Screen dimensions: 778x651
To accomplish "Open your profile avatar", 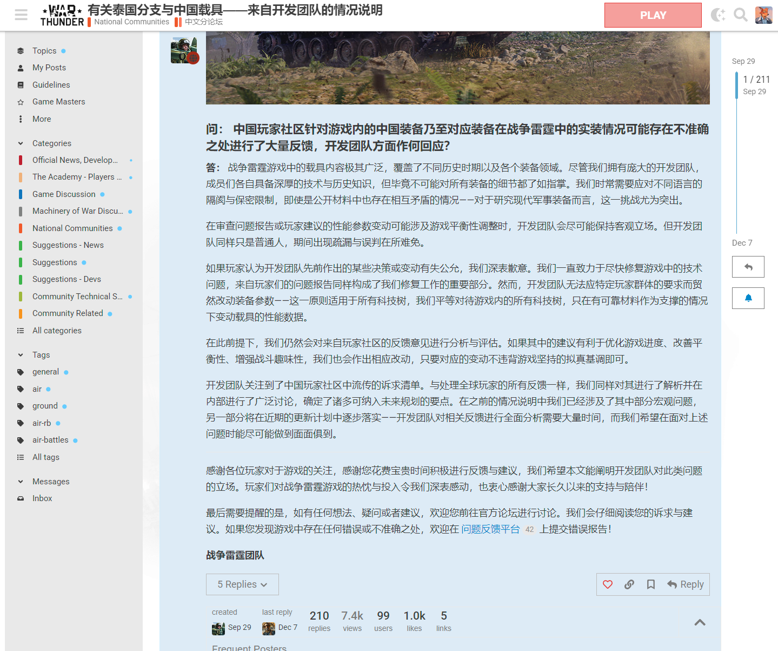I will pyautogui.click(x=763, y=15).
